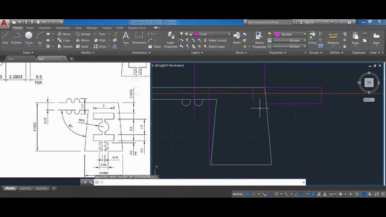Open the Insert ribbon tab
386x217 pixels.
coord(30,28)
